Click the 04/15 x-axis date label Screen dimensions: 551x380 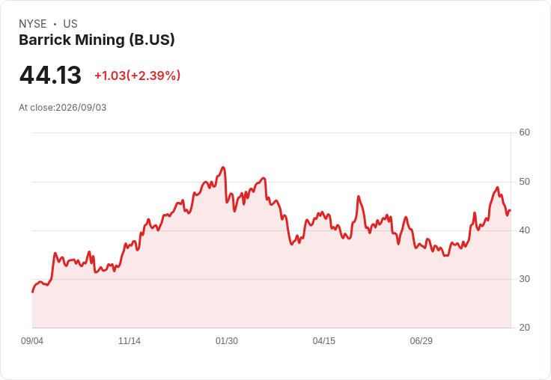coord(324,340)
